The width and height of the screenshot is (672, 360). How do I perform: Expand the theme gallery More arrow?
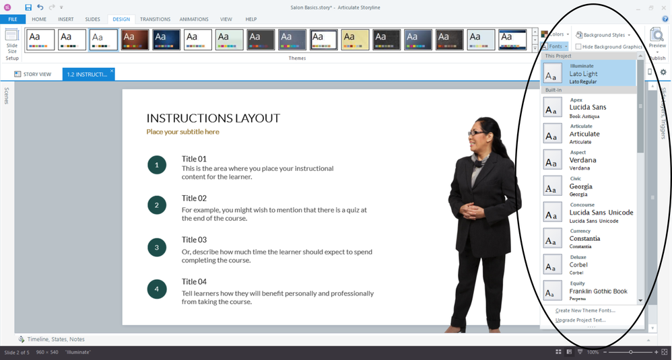(535, 48)
